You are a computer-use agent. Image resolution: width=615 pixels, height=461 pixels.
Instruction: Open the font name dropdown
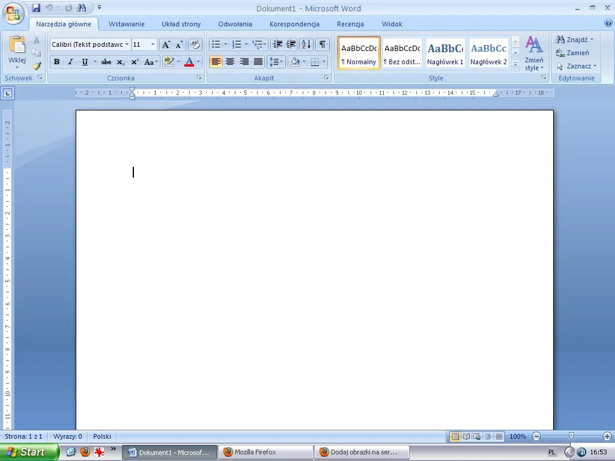click(127, 44)
